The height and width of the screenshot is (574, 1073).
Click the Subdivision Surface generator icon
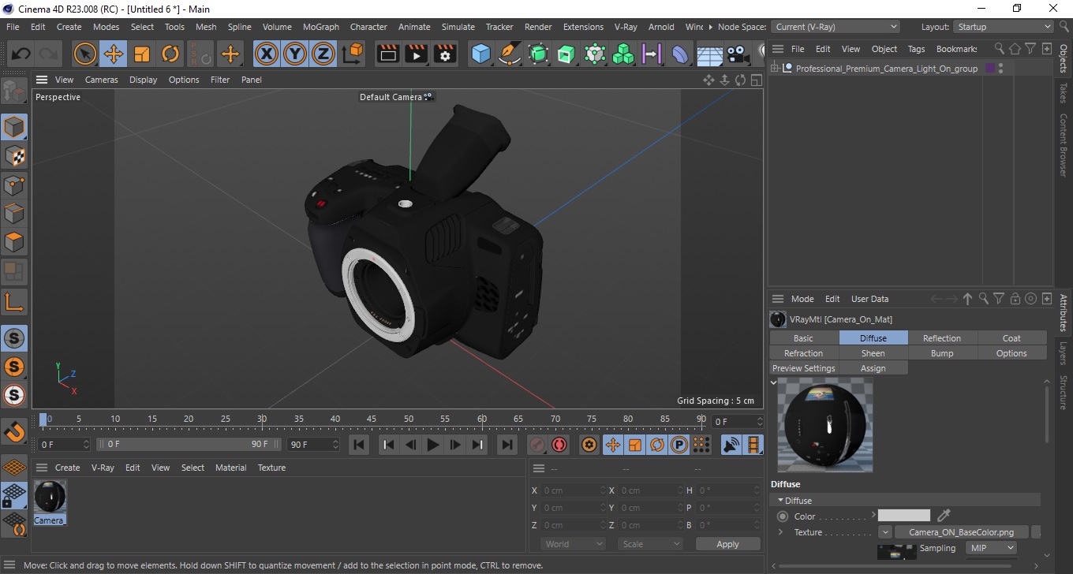coord(538,54)
